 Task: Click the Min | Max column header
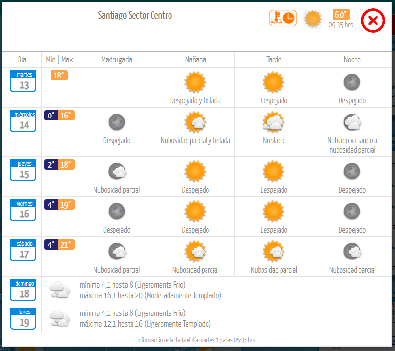[59, 59]
